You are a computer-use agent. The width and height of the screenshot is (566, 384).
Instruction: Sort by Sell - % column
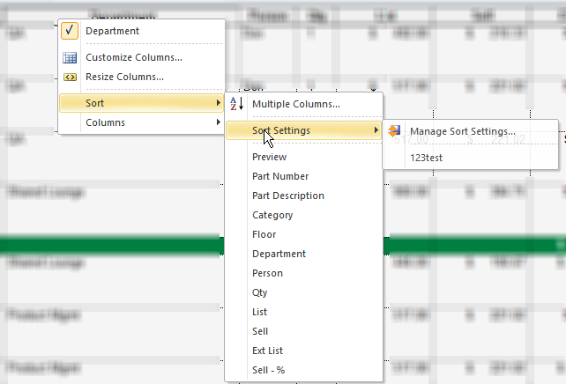(268, 370)
